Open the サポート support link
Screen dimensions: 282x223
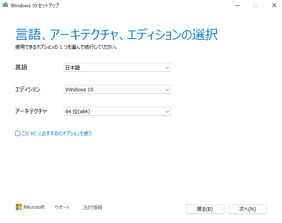click(62, 208)
